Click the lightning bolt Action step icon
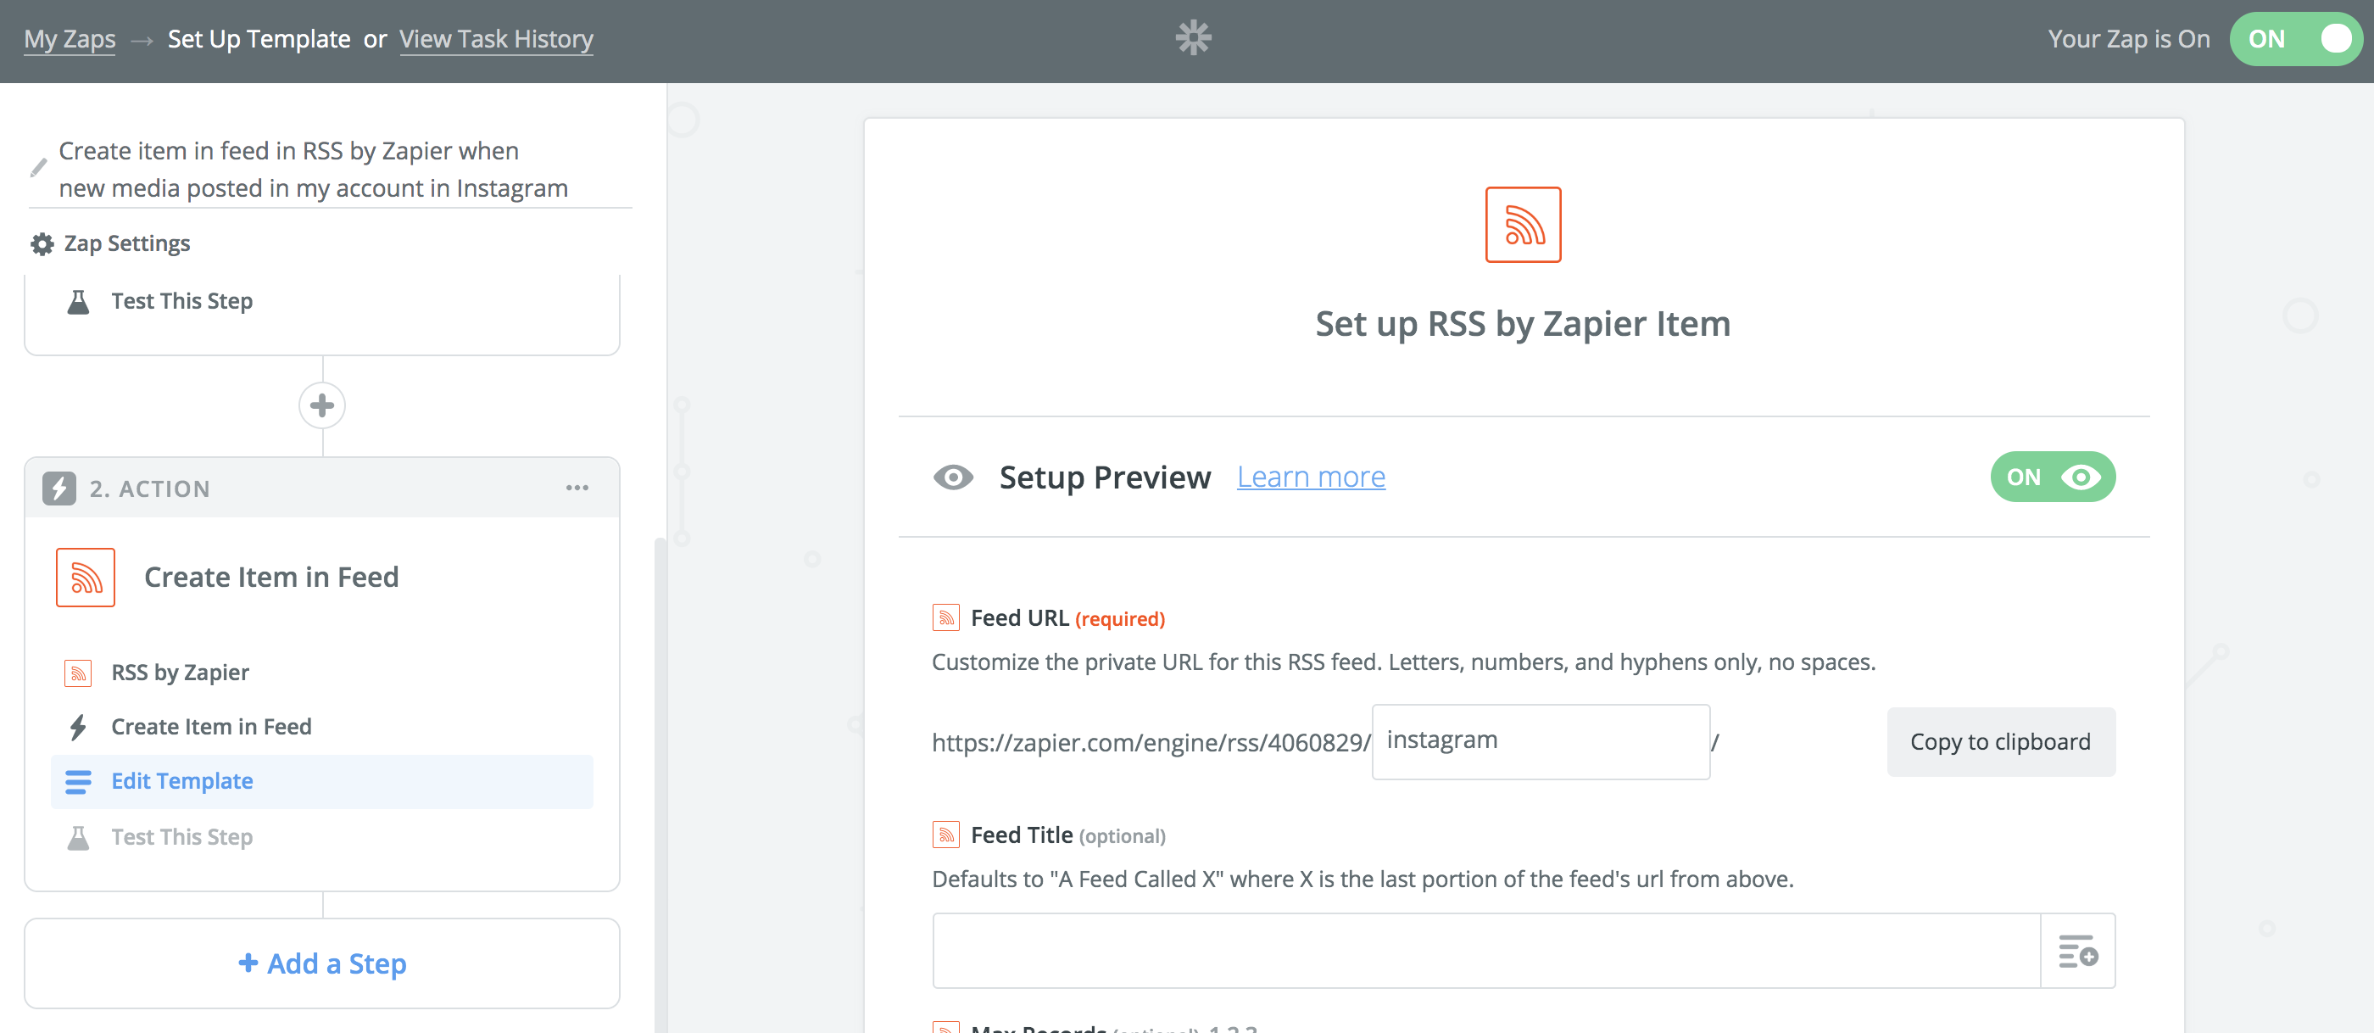2374x1033 pixels. click(x=60, y=489)
